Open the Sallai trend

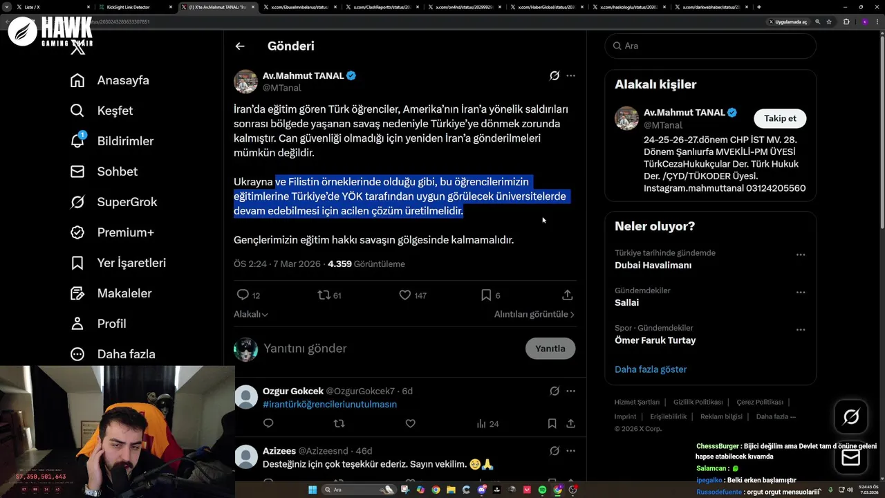(x=626, y=303)
